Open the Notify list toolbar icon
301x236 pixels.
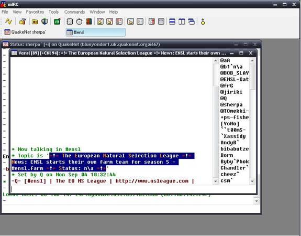(152, 22)
